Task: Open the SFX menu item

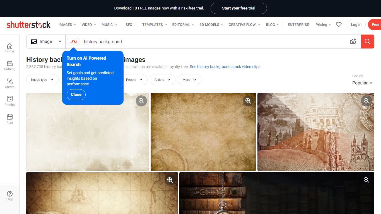Action: [x=129, y=25]
